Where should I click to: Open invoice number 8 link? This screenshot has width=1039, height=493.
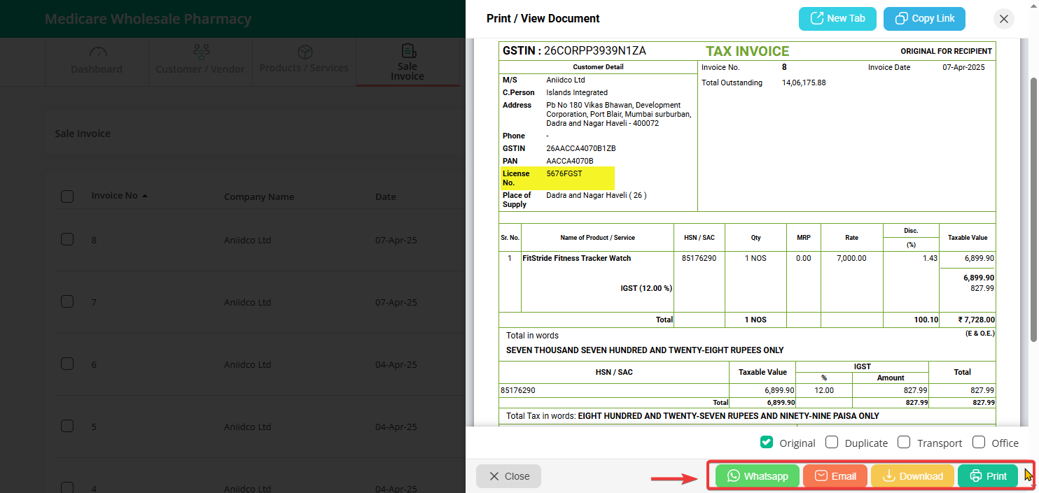(94, 240)
